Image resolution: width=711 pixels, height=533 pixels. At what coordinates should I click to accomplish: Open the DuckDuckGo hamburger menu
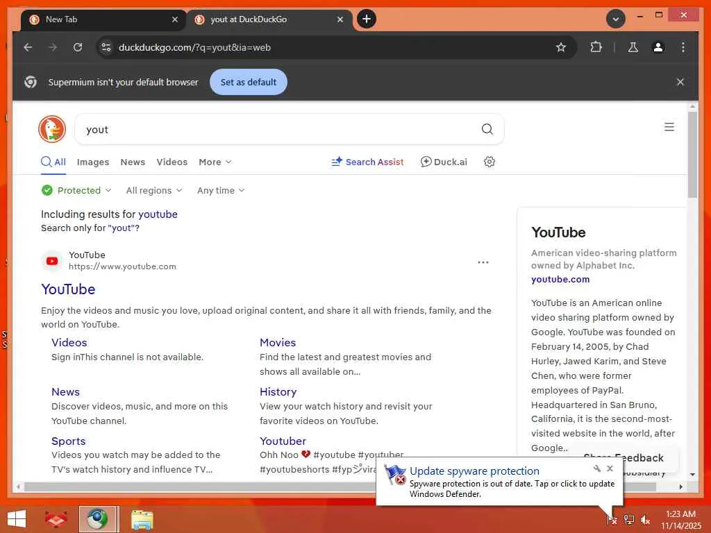click(669, 127)
